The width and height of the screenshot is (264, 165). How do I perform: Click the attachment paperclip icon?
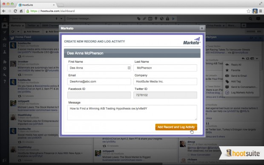tap(144, 18)
